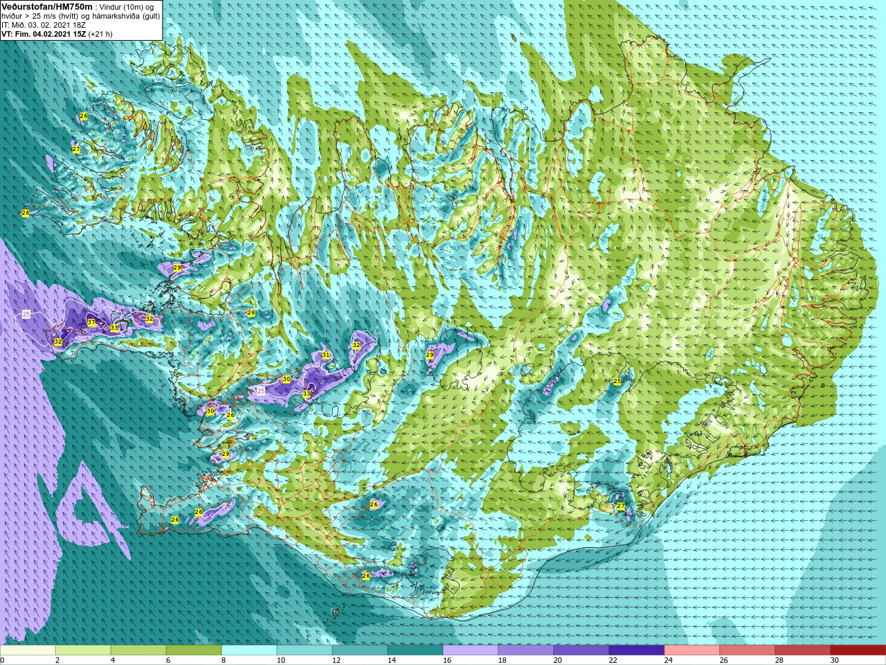Click the light yellow-green 2–4 legend swatch

83,650
